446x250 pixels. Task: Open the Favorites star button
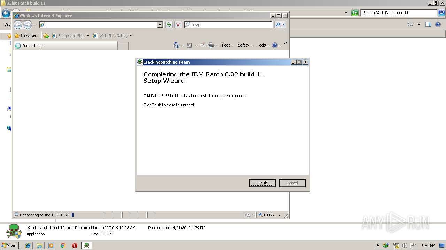click(x=25, y=35)
